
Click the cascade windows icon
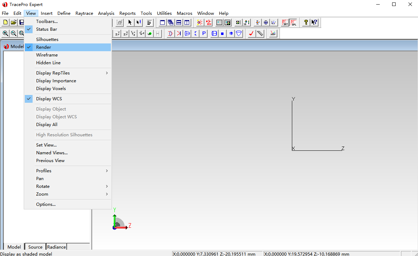click(171, 23)
